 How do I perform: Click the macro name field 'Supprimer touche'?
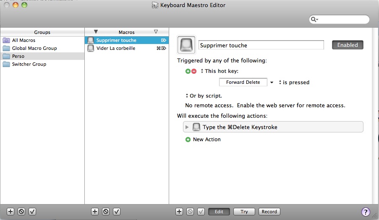pos(261,45)
